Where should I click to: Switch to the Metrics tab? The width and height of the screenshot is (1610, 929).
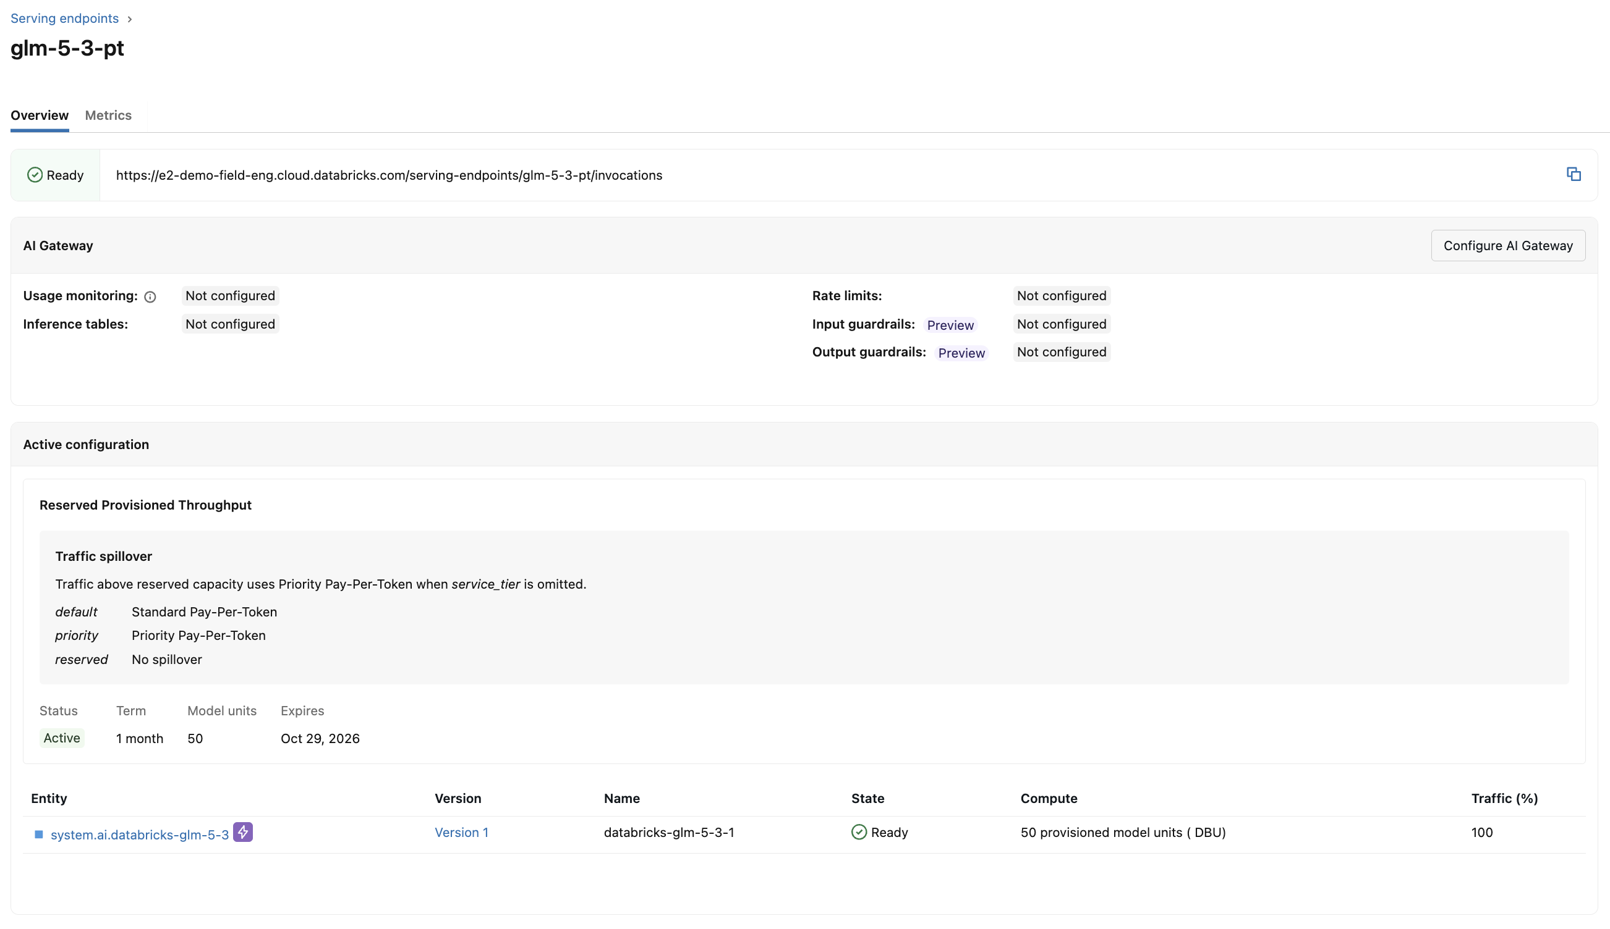[109, 116]
